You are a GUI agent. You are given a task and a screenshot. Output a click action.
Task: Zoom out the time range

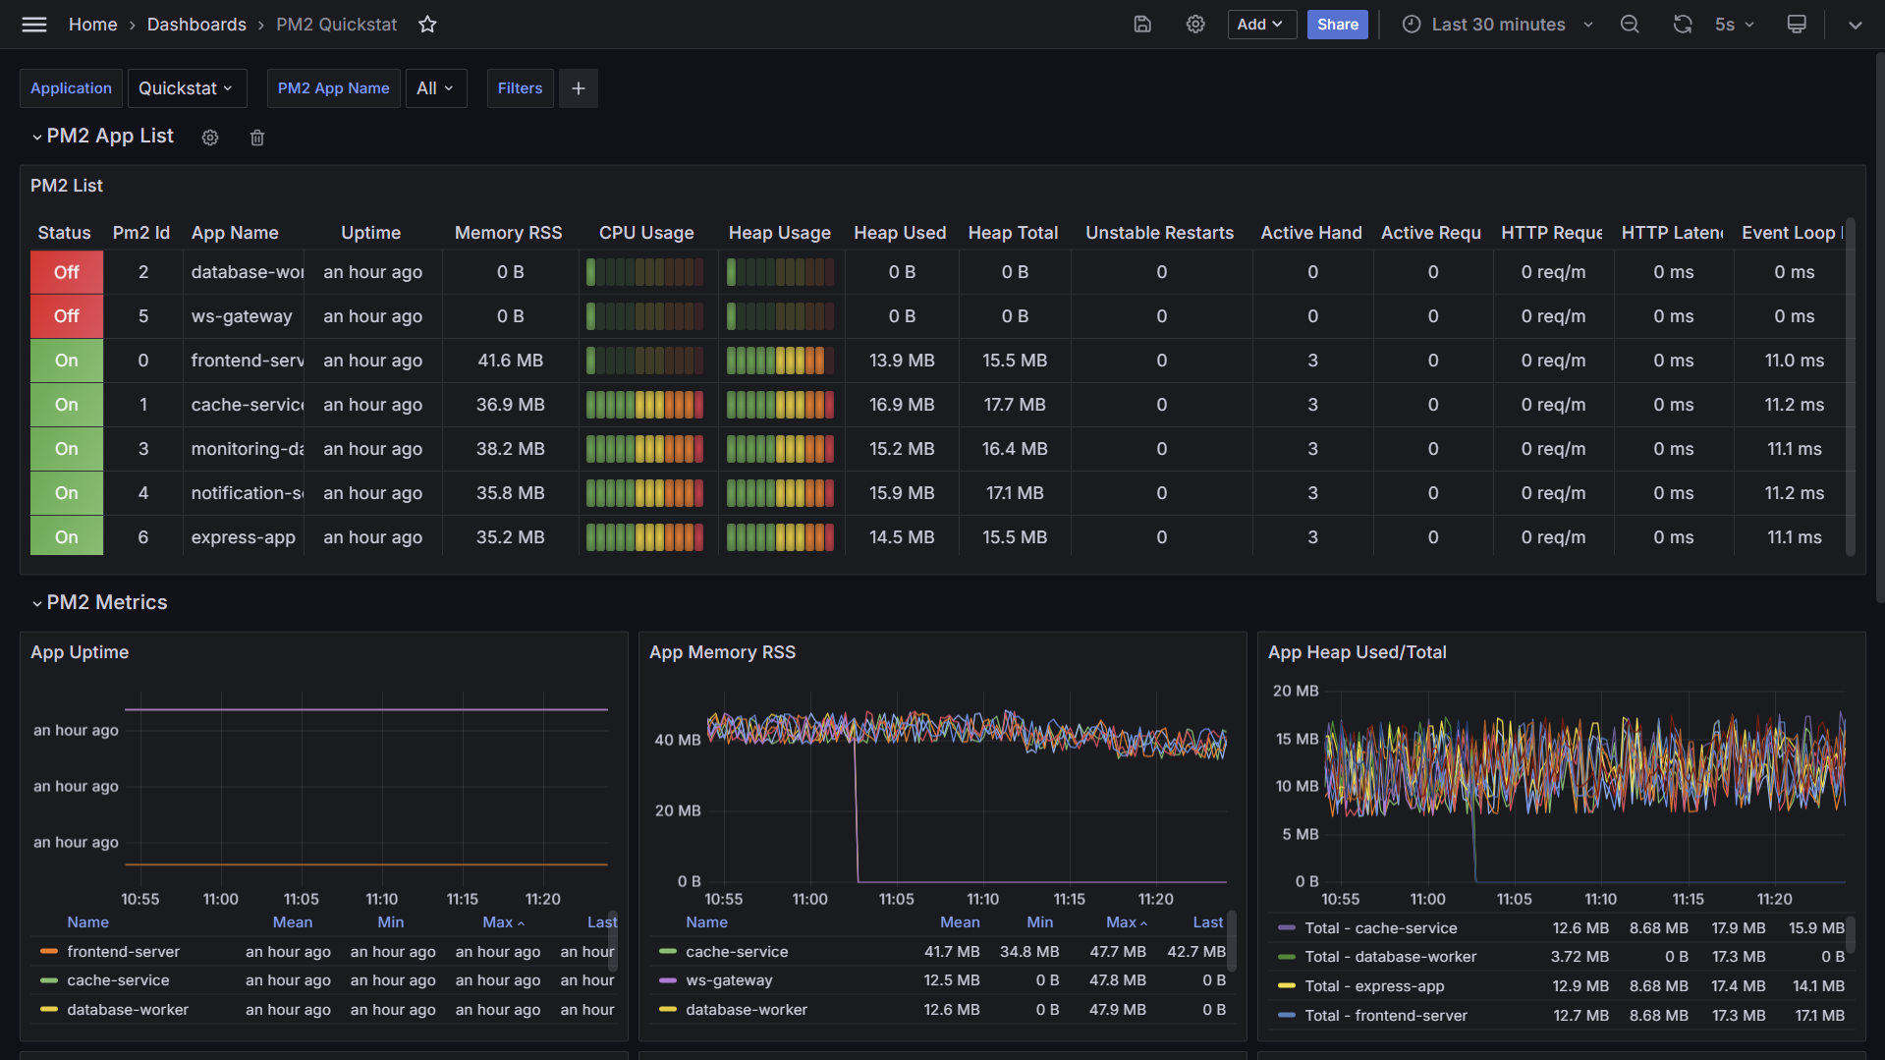pyautogui.click(x=1630, y=25)
